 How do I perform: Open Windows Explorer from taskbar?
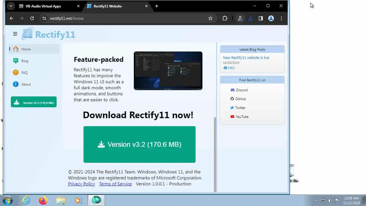61,200
